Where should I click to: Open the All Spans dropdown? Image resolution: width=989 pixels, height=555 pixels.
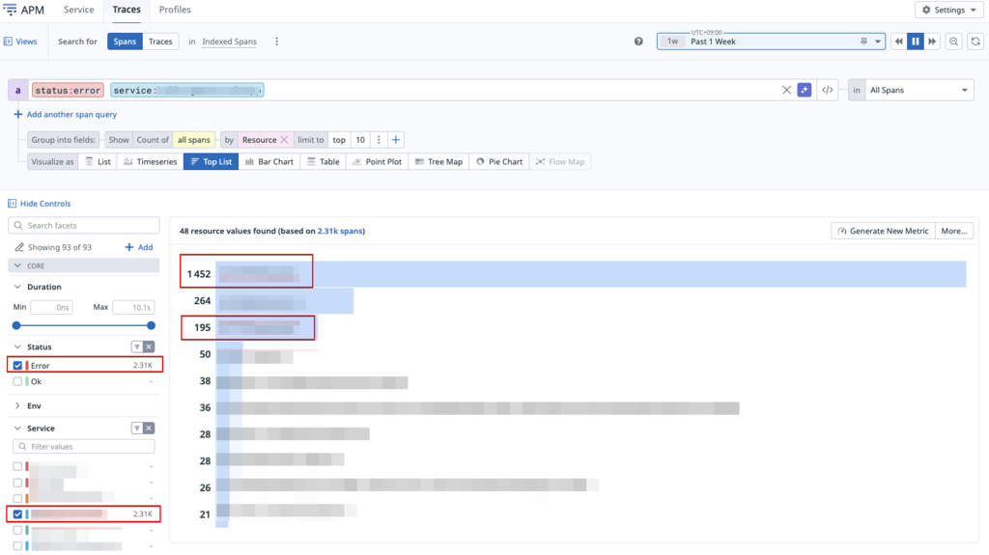coord(919,90)
